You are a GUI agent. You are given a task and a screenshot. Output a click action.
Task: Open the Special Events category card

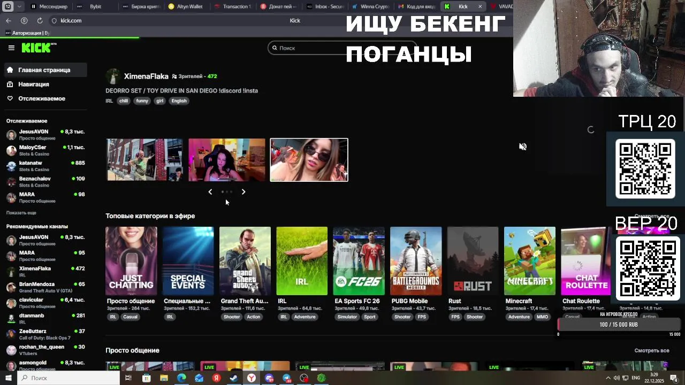(188, 261)
